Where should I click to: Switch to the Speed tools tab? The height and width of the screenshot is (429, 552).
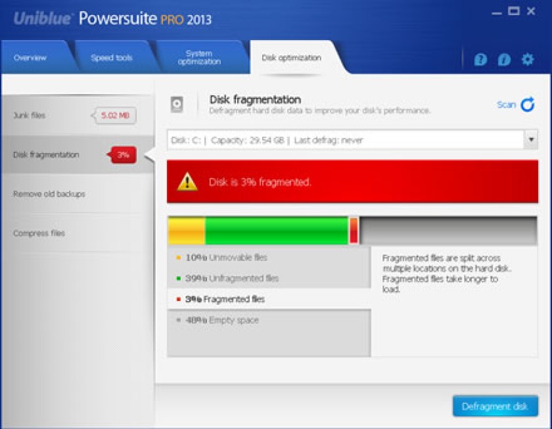pyautogui.click(x=112, y=58)
